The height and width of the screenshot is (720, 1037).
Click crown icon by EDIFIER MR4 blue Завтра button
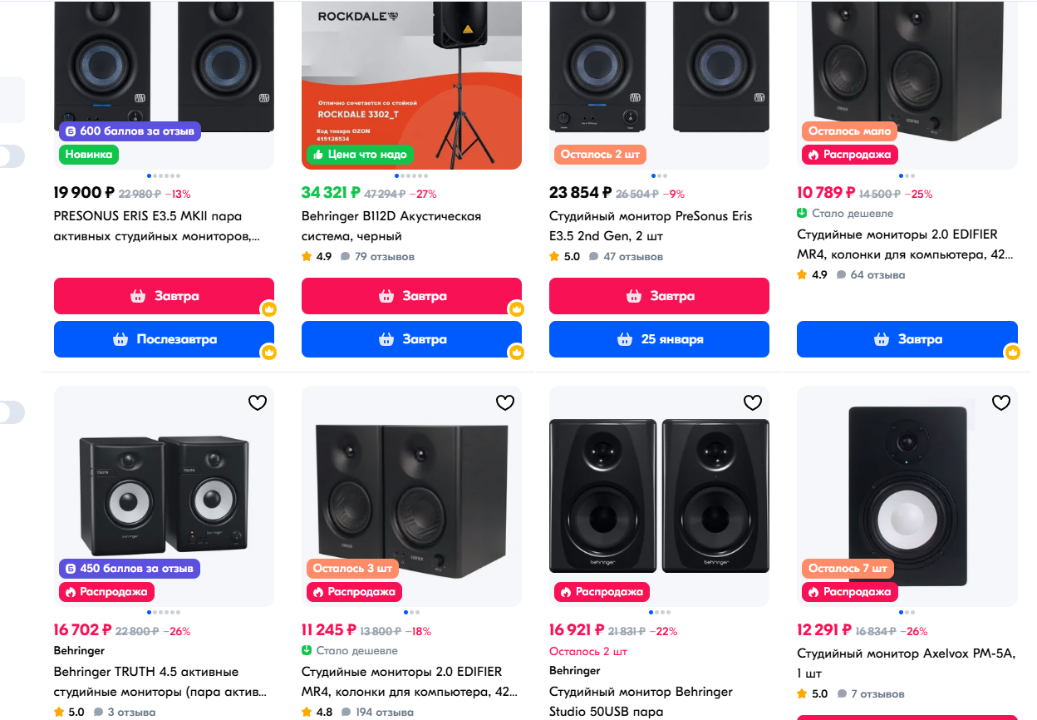coord(1012,353)
